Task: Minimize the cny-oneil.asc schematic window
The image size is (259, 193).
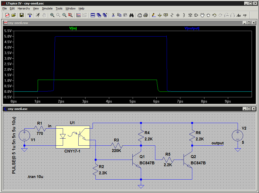Action: point(244,109)
